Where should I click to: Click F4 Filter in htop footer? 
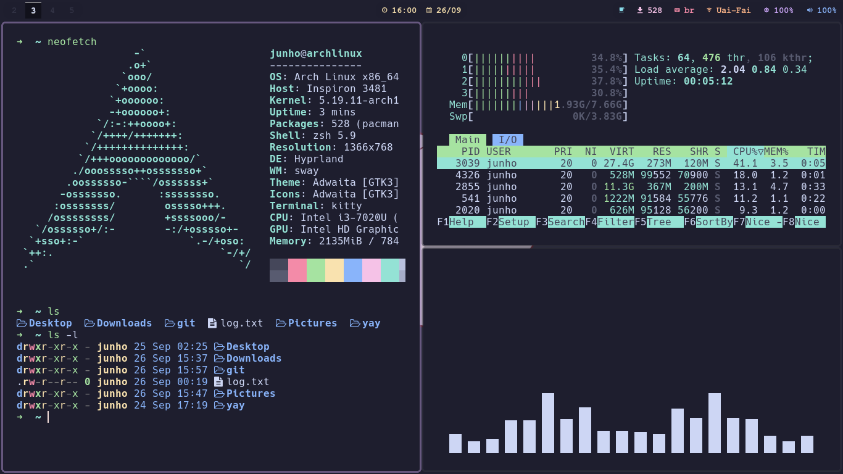click(610, 222)
